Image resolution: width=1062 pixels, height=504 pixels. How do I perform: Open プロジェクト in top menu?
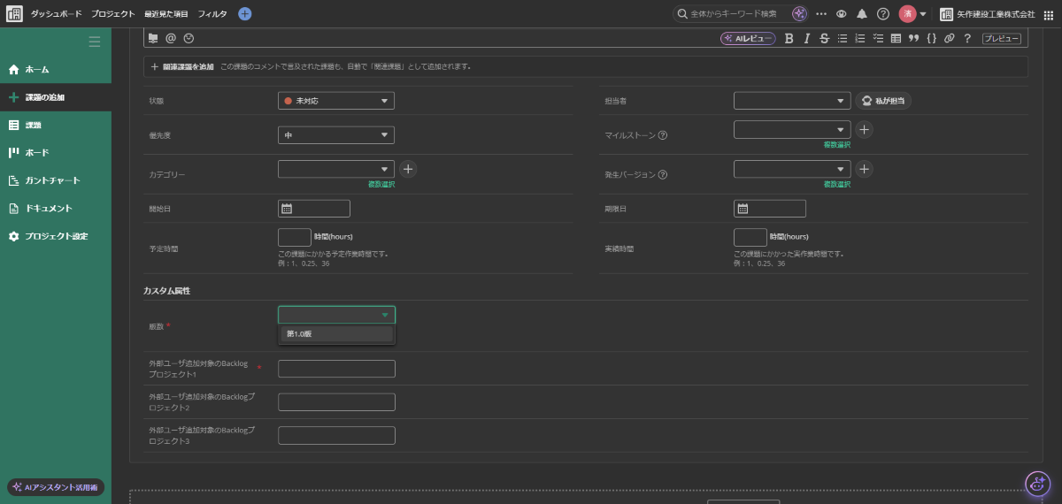coord(113,14)
